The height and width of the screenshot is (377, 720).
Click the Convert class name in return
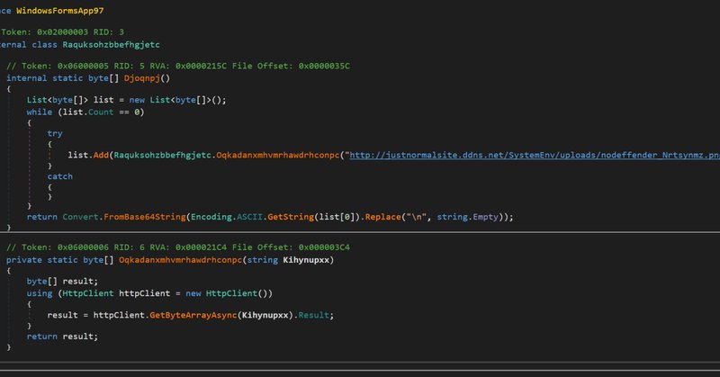pyautogui.click(x=80, y=217)
